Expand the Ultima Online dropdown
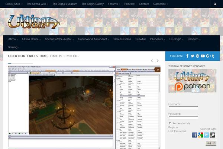Image resolution: width=223 pixels, height=149 pixels. coord(32,39)
